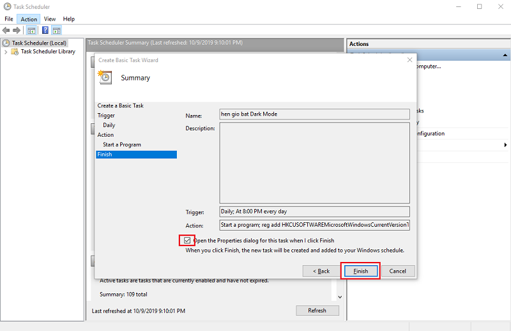Select the Start a Program wizard step

click(122, 145)
